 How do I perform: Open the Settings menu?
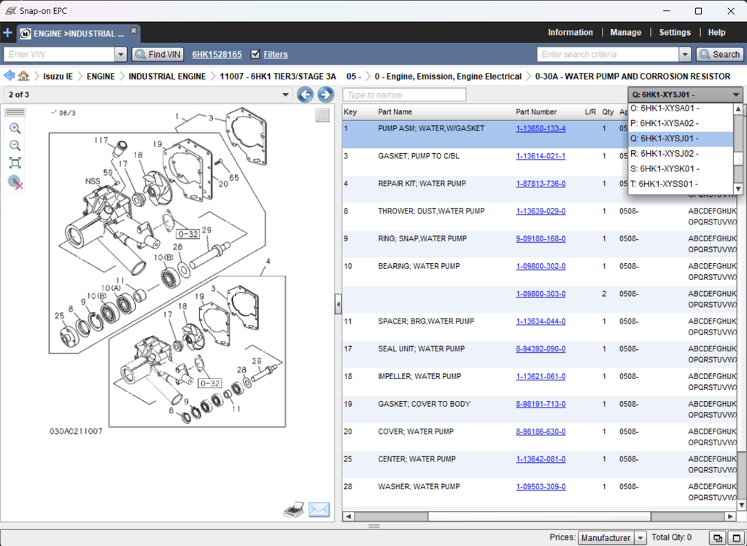[675, 32]
